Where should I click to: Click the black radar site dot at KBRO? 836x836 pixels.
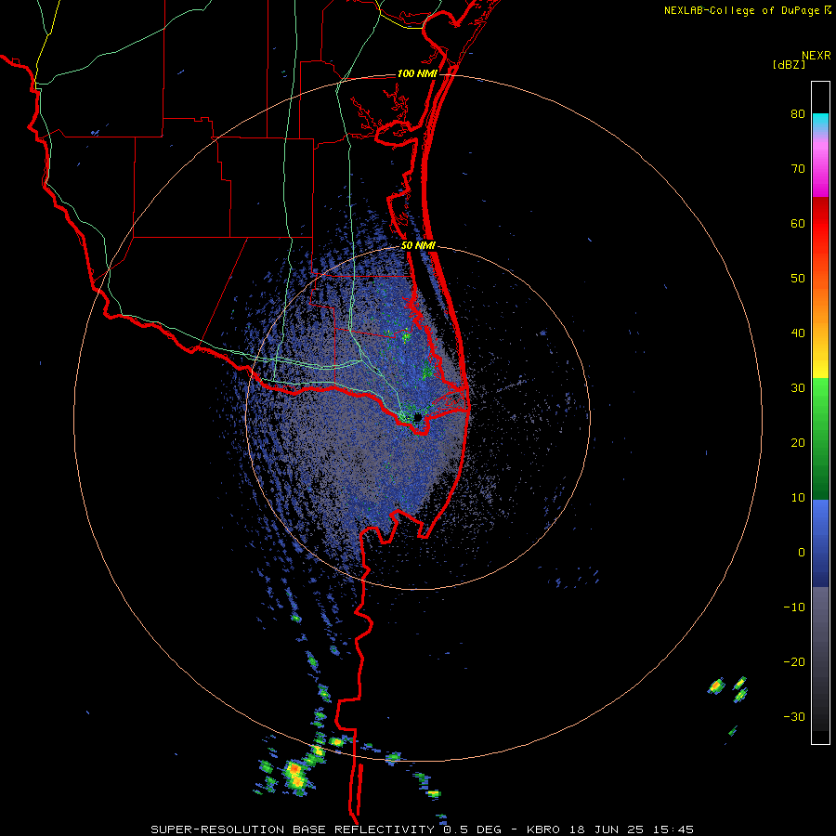[418, 417]
